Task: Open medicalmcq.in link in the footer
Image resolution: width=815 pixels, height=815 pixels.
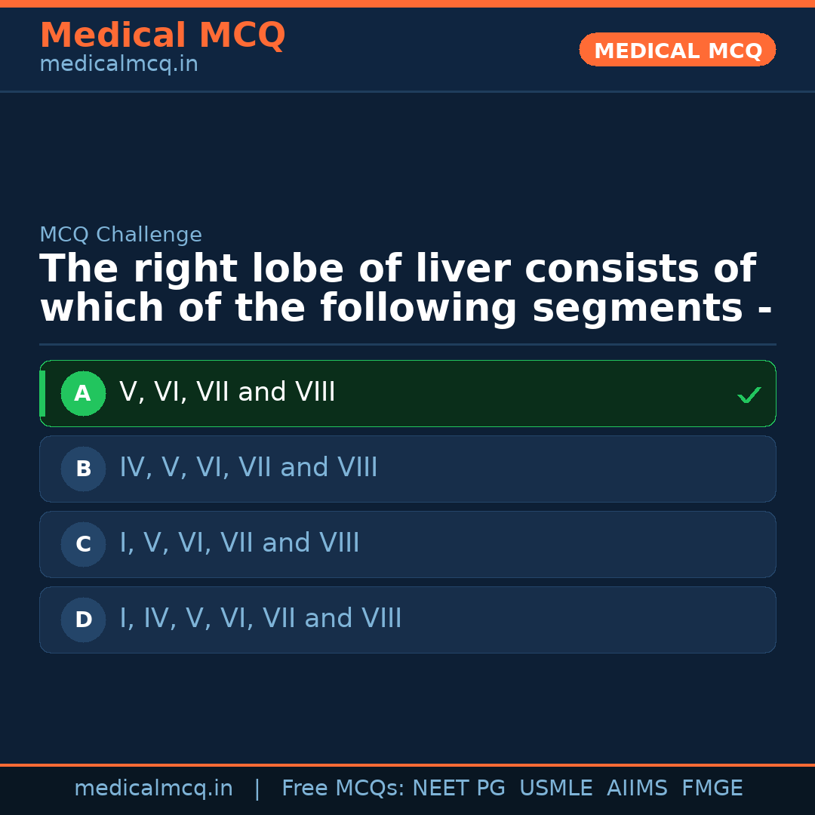Action: (x=153, y=789)
